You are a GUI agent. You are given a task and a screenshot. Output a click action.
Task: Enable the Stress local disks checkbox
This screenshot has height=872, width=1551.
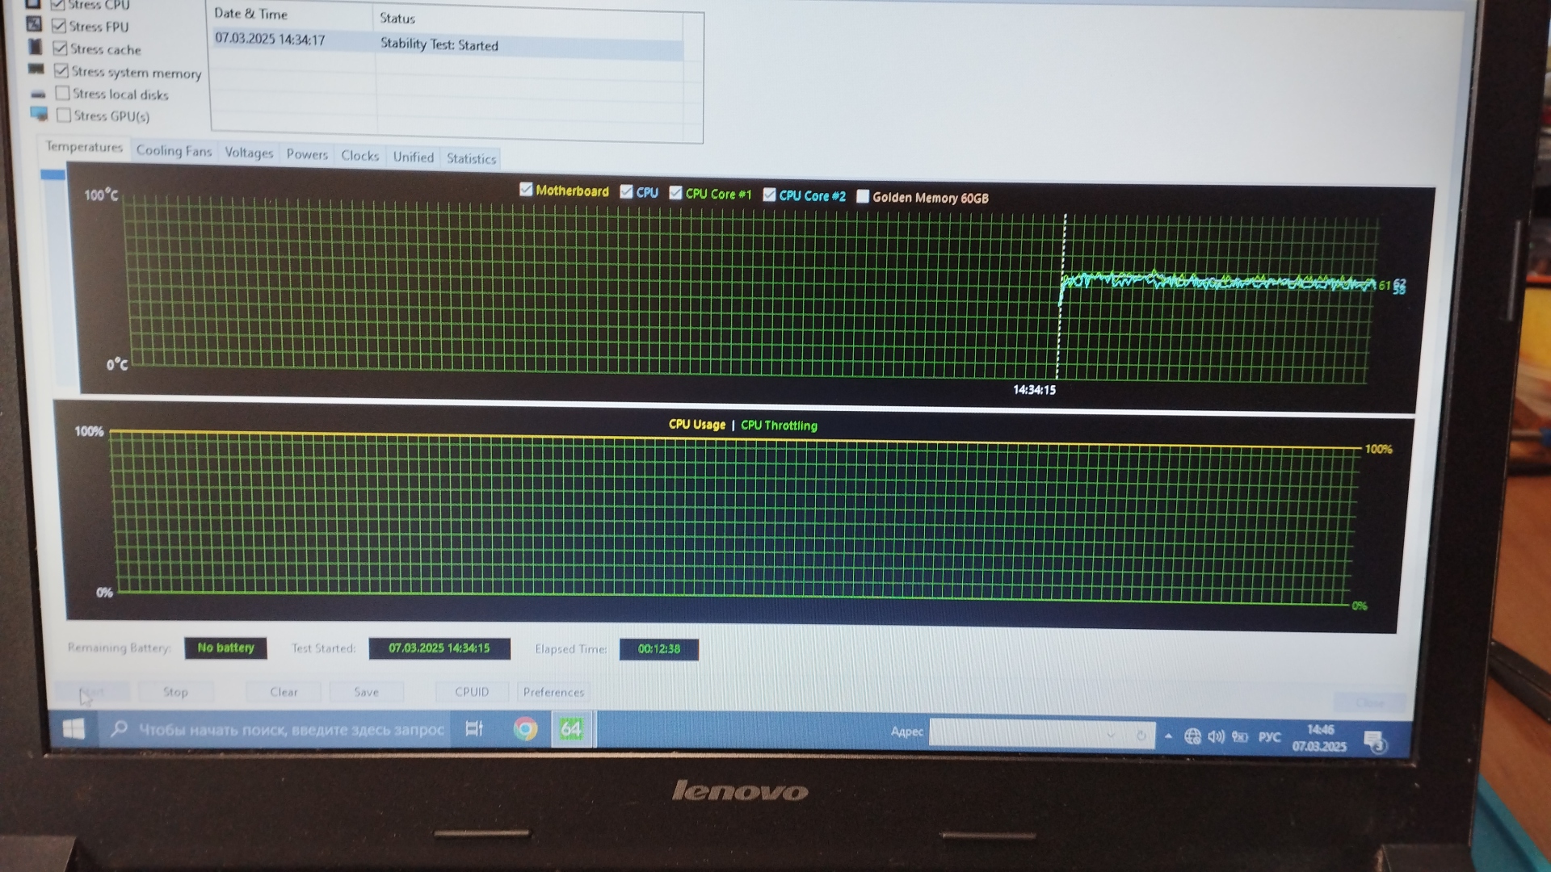pos(62,93)
